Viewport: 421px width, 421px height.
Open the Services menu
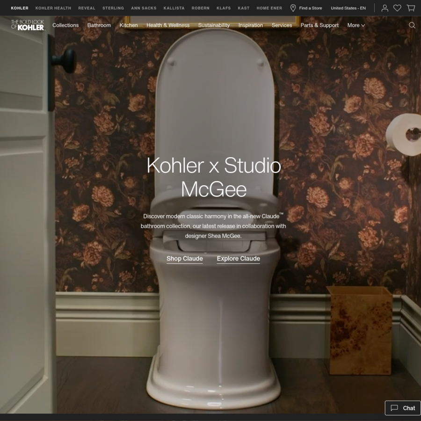282,25
